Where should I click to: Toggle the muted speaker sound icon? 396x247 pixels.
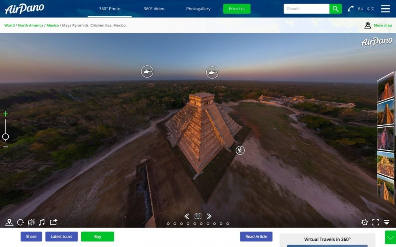coord(31,222)
